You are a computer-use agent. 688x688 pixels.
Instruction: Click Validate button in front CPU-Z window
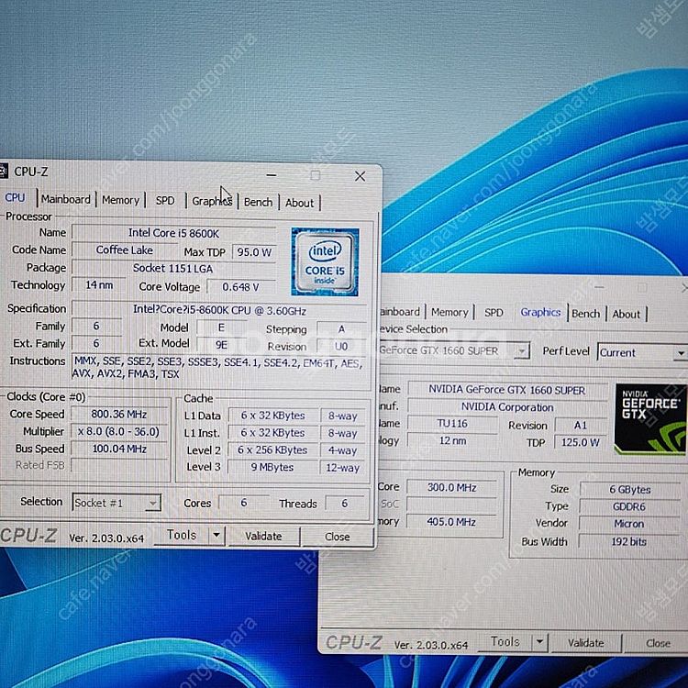(x=263, y=537)
